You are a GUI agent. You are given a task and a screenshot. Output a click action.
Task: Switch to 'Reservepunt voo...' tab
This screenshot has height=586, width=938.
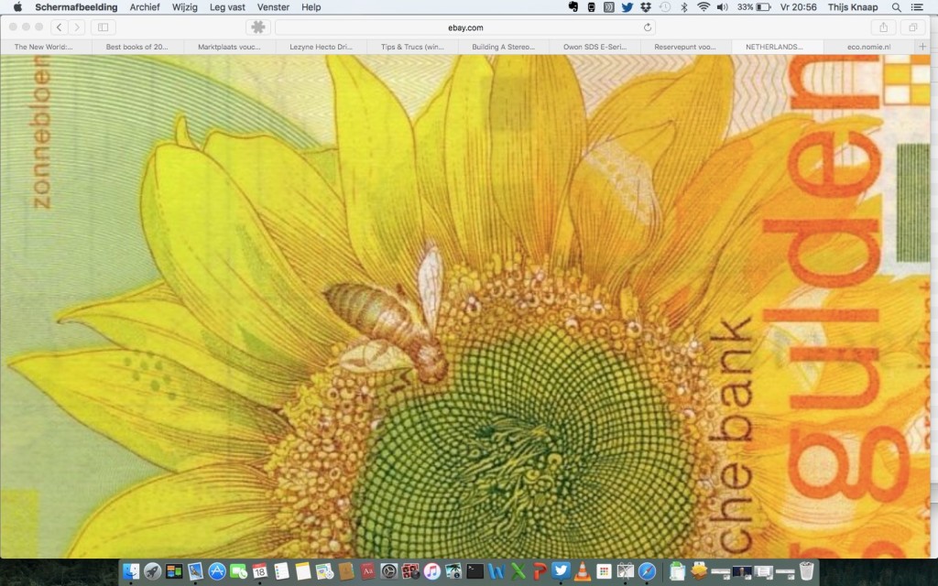tap(685, 47)
